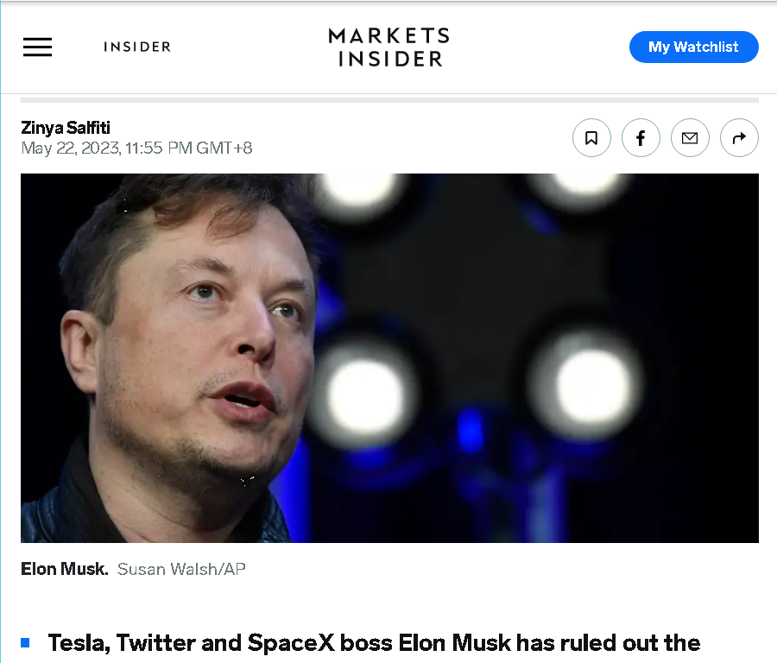The width and height of the screenshot is (777, 663).
Task: Click the GMT+8 timezone text
Action: point(224,148)
